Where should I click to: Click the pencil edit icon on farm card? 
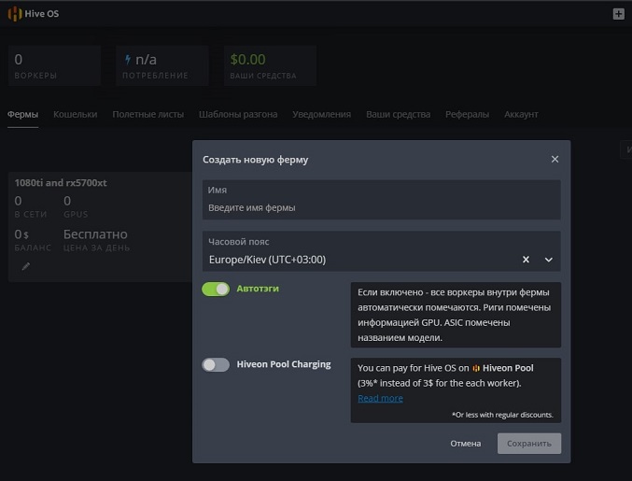(26, 266)
